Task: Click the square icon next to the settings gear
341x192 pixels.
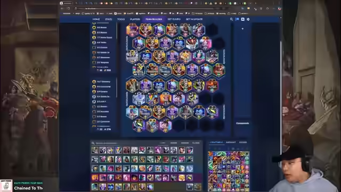Action: click(243, 19)
